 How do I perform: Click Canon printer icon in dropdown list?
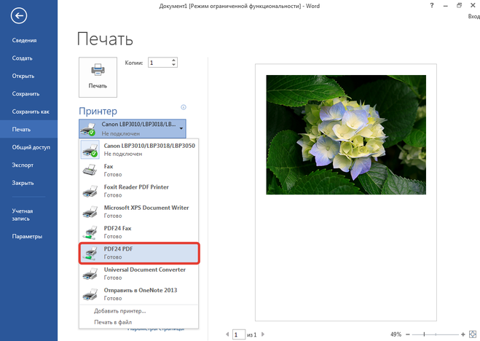click(90, 149)
